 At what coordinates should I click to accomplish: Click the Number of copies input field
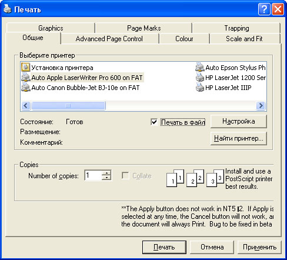(94, 175)
